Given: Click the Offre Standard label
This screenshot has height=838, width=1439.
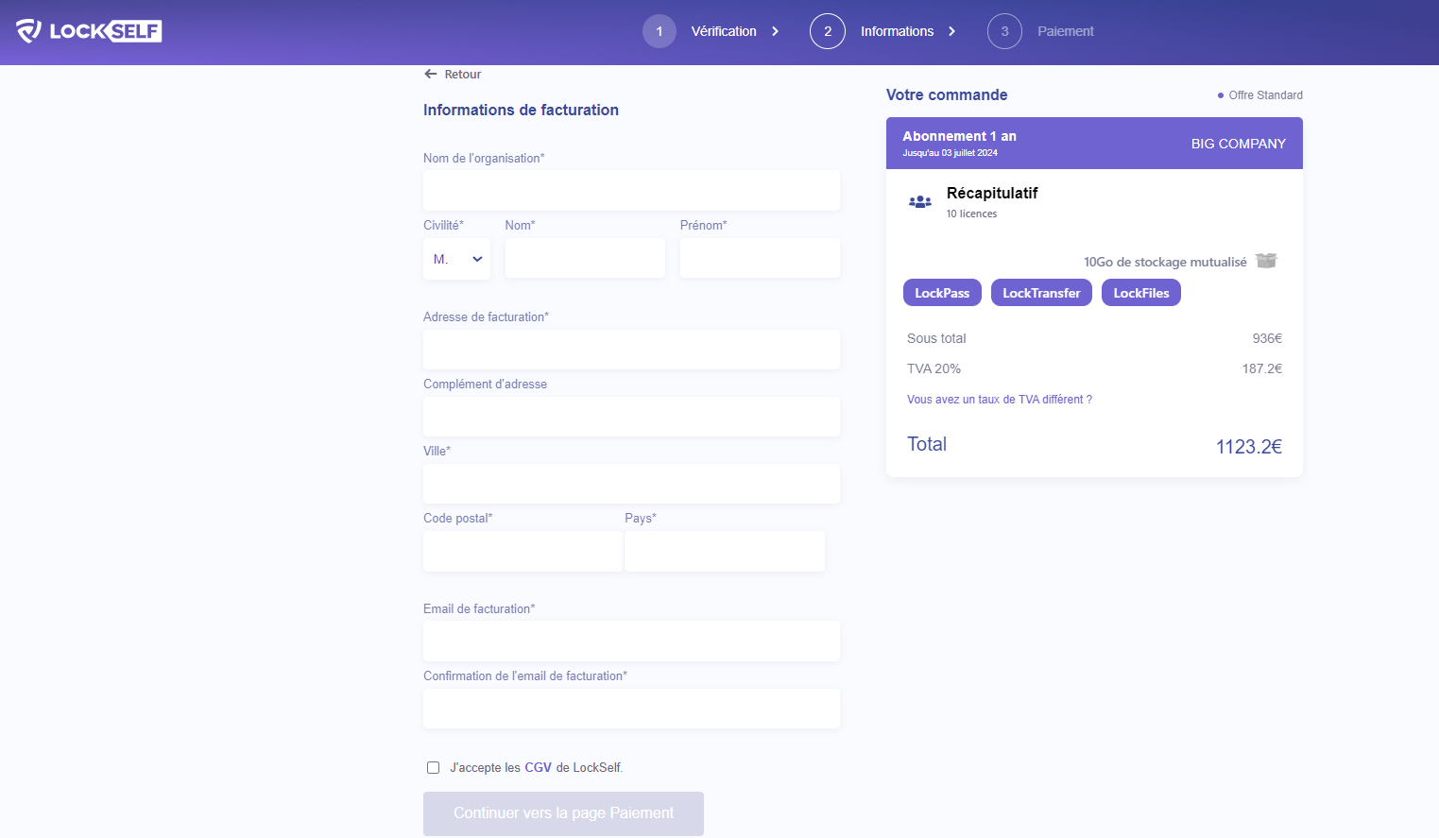Looking at the screenshot, I should pos(1265,95).
